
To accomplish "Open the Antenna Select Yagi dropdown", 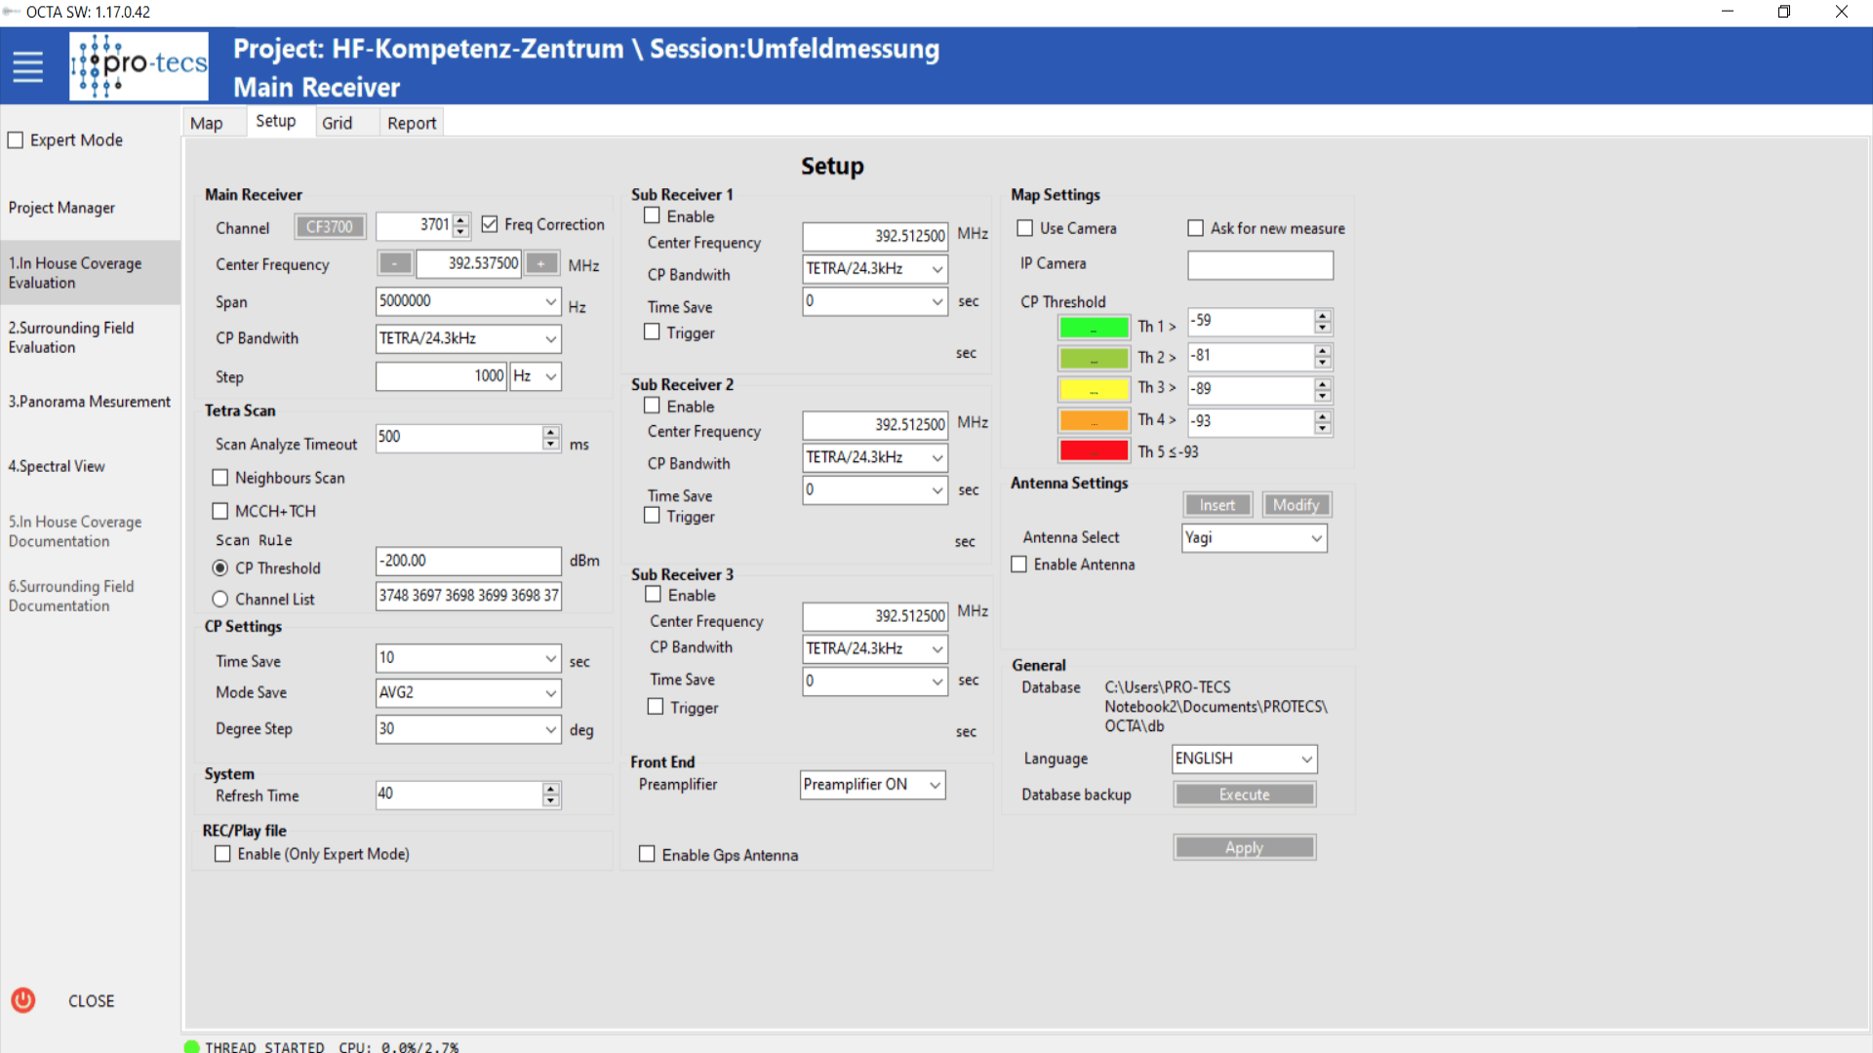I will (x=1316, y=538).
